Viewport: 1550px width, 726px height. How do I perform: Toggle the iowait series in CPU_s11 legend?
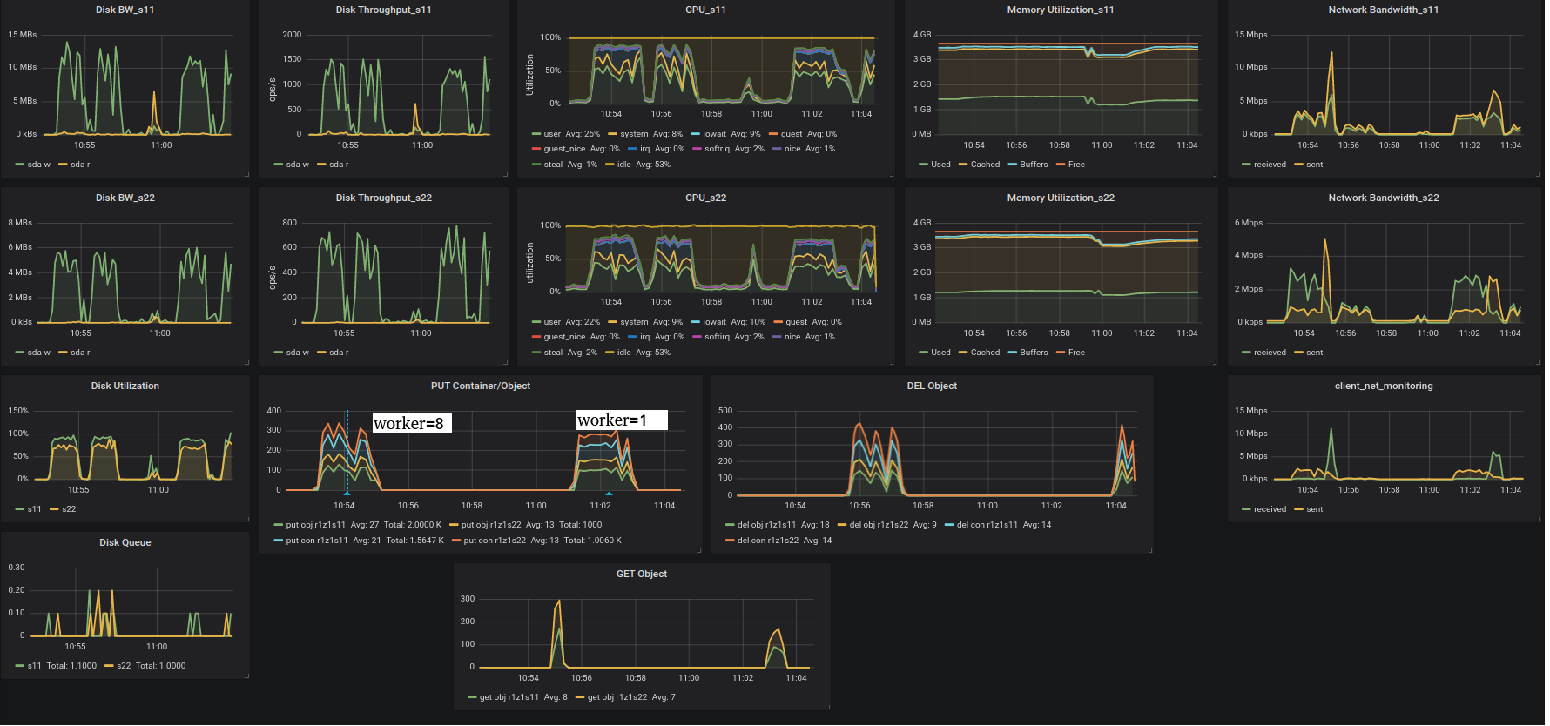point(714,134)
